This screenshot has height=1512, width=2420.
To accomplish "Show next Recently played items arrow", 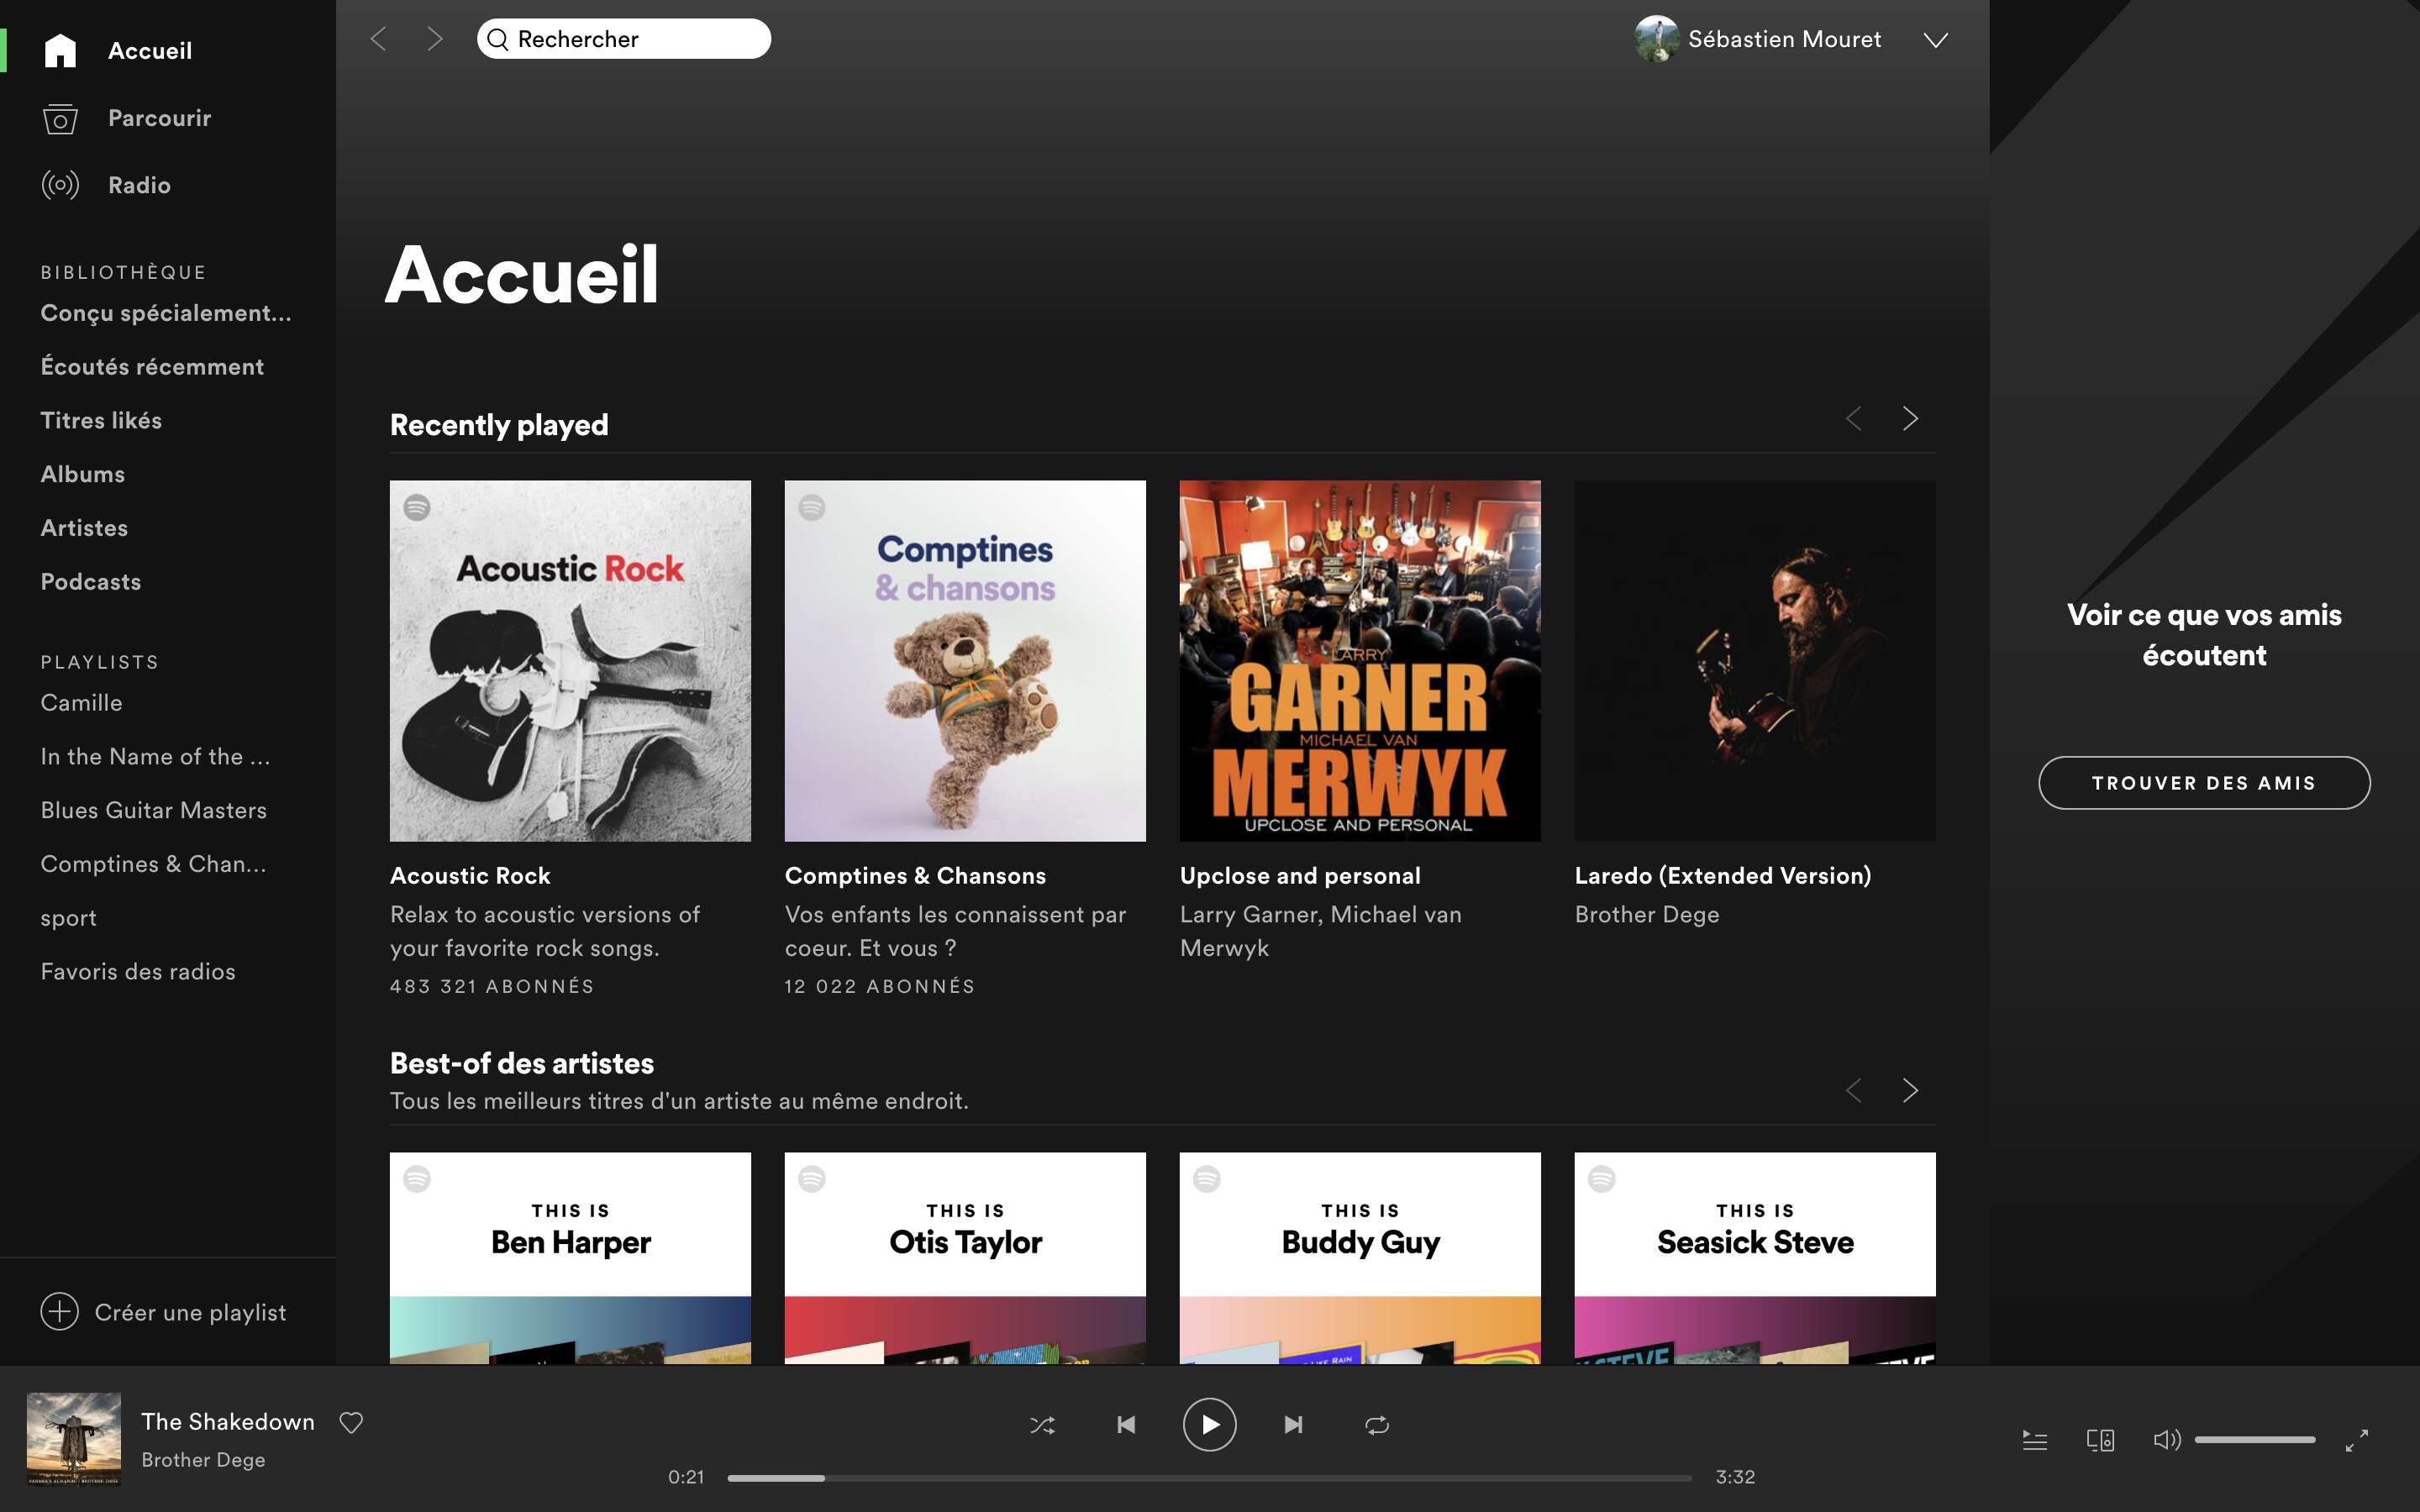I will tap(1910, 418).
